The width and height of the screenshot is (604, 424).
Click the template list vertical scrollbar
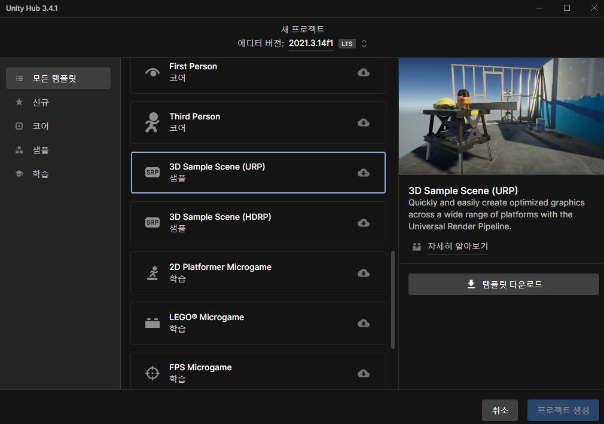tap(393, 300)
